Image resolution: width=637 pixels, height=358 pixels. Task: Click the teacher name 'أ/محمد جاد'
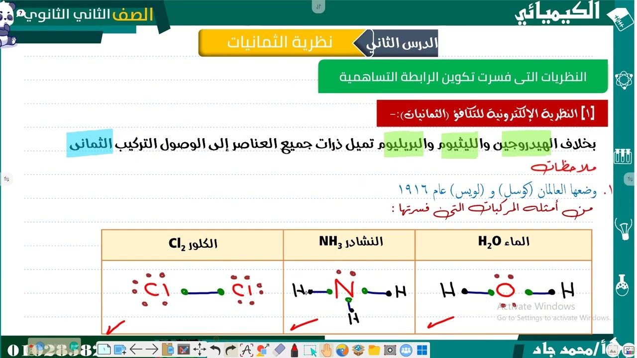pos(569,350)
